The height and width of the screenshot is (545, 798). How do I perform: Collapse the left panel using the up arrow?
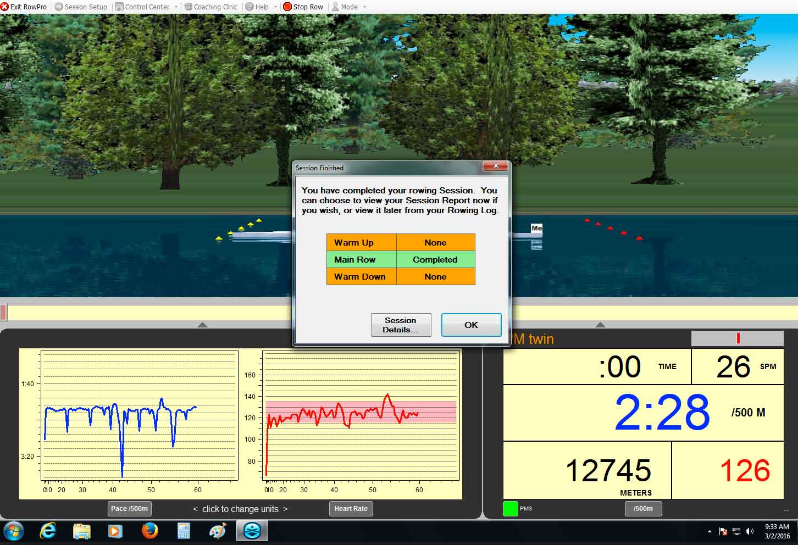pyautogui.click(x=202, y=325)
